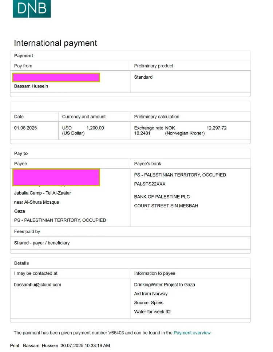
Task: Select the email bassamhu@icloud.com
Action: [x=37, y=285]
